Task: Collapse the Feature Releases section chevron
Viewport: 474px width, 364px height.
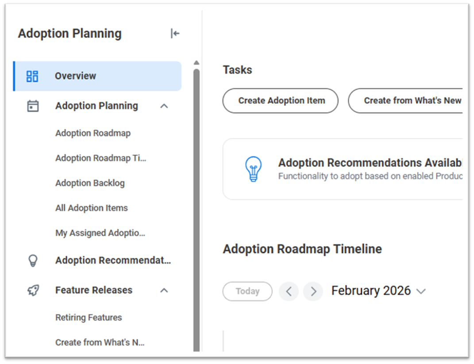Action: click(x=164, y=290)
